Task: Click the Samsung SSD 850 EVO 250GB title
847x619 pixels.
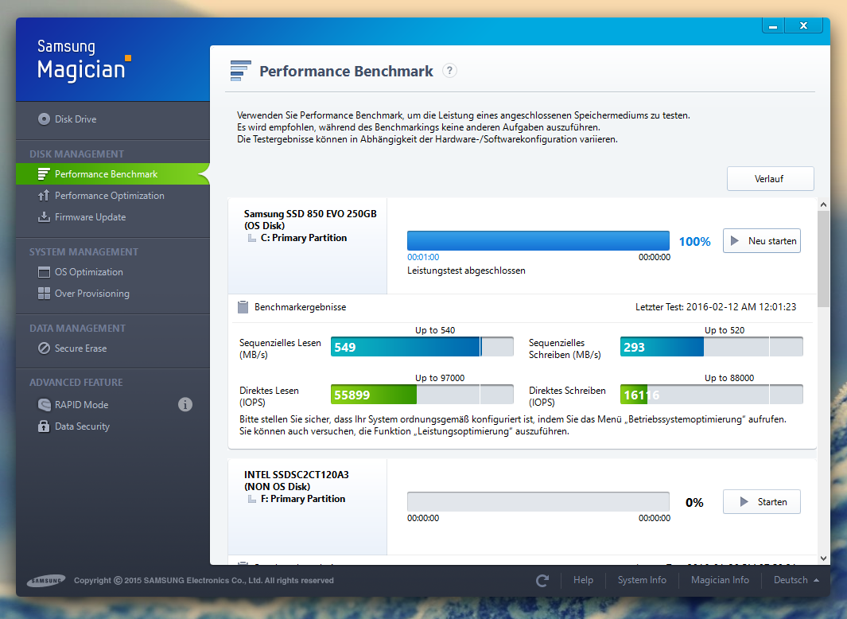Action: coord(310,213)
